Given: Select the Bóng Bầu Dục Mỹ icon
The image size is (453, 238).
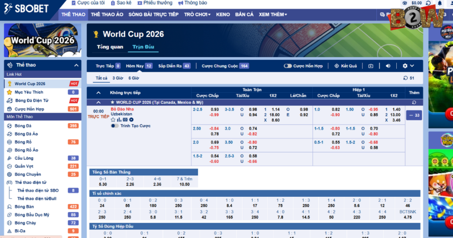Looking at the screenshot, I should [10, 215].
